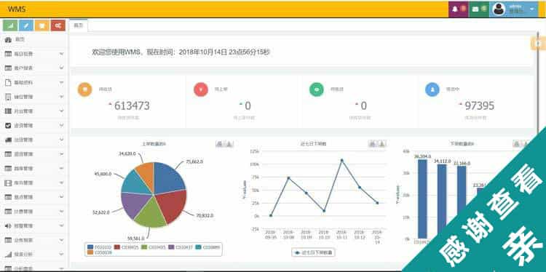Expand the chevron on the bar-chart-icon sidebar row
This screenshot has height=272, width=546.
coord(61,255)
